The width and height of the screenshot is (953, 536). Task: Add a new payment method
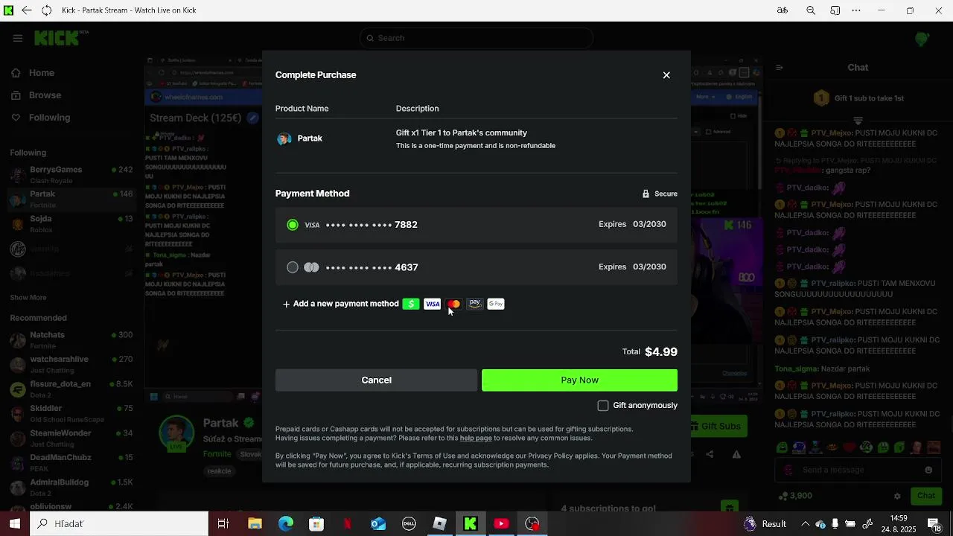click(341, 304)
